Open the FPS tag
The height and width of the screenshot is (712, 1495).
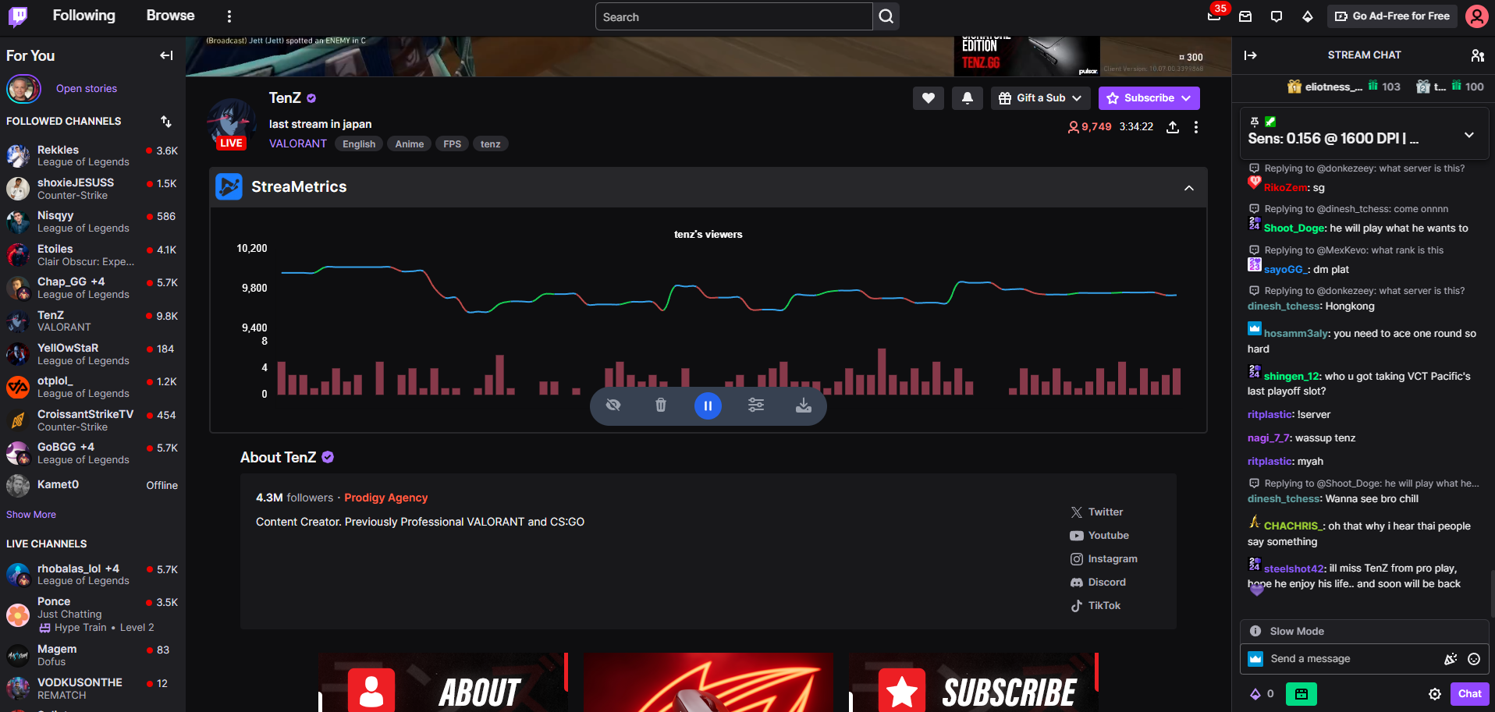click(453, 144)
